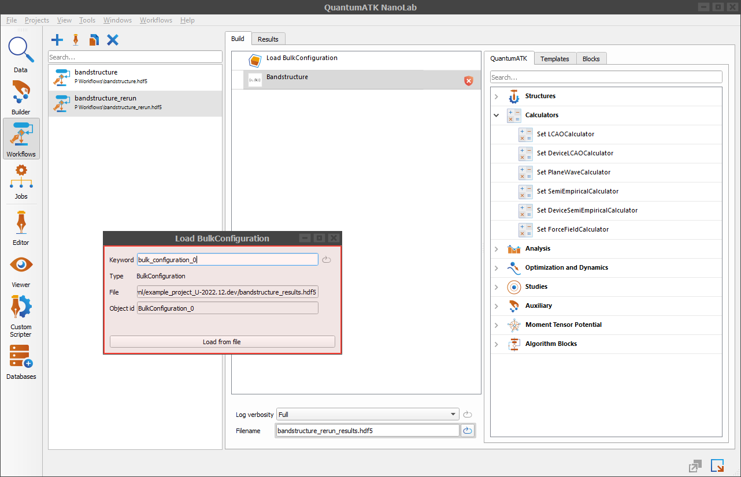Viewport: 741px width, 477px height.
Task: Expand the Algorithm Blocks category
Action: pyautogui.click(x=497, y=344)
